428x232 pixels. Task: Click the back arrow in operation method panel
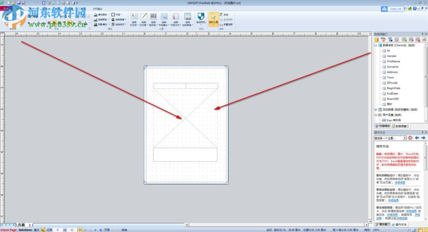tap(417, 138)
